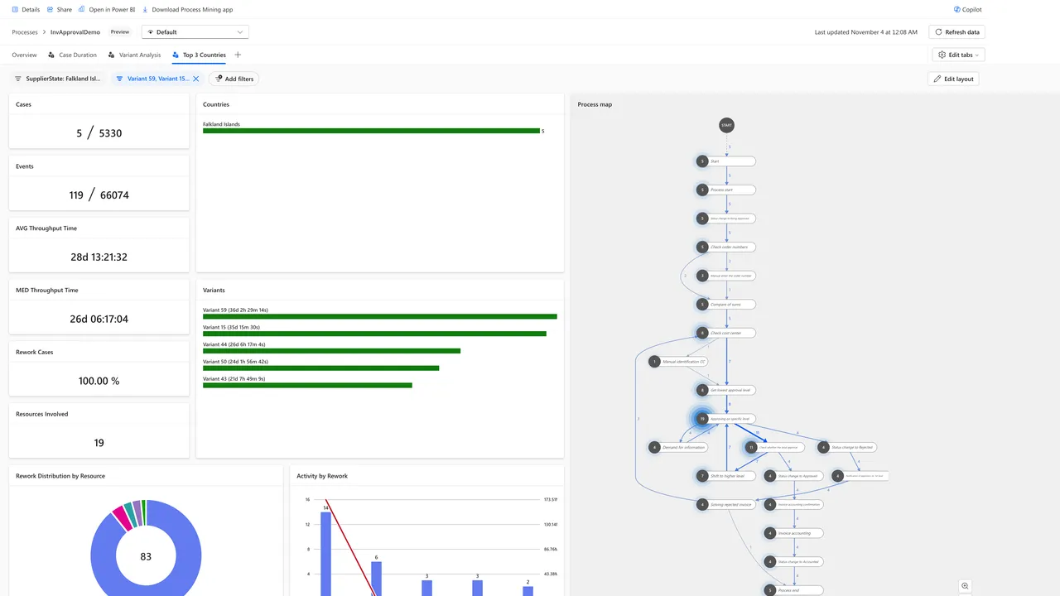
Task: Select the Invoice accounting confirmation node
Action: (x=794, y=504)
